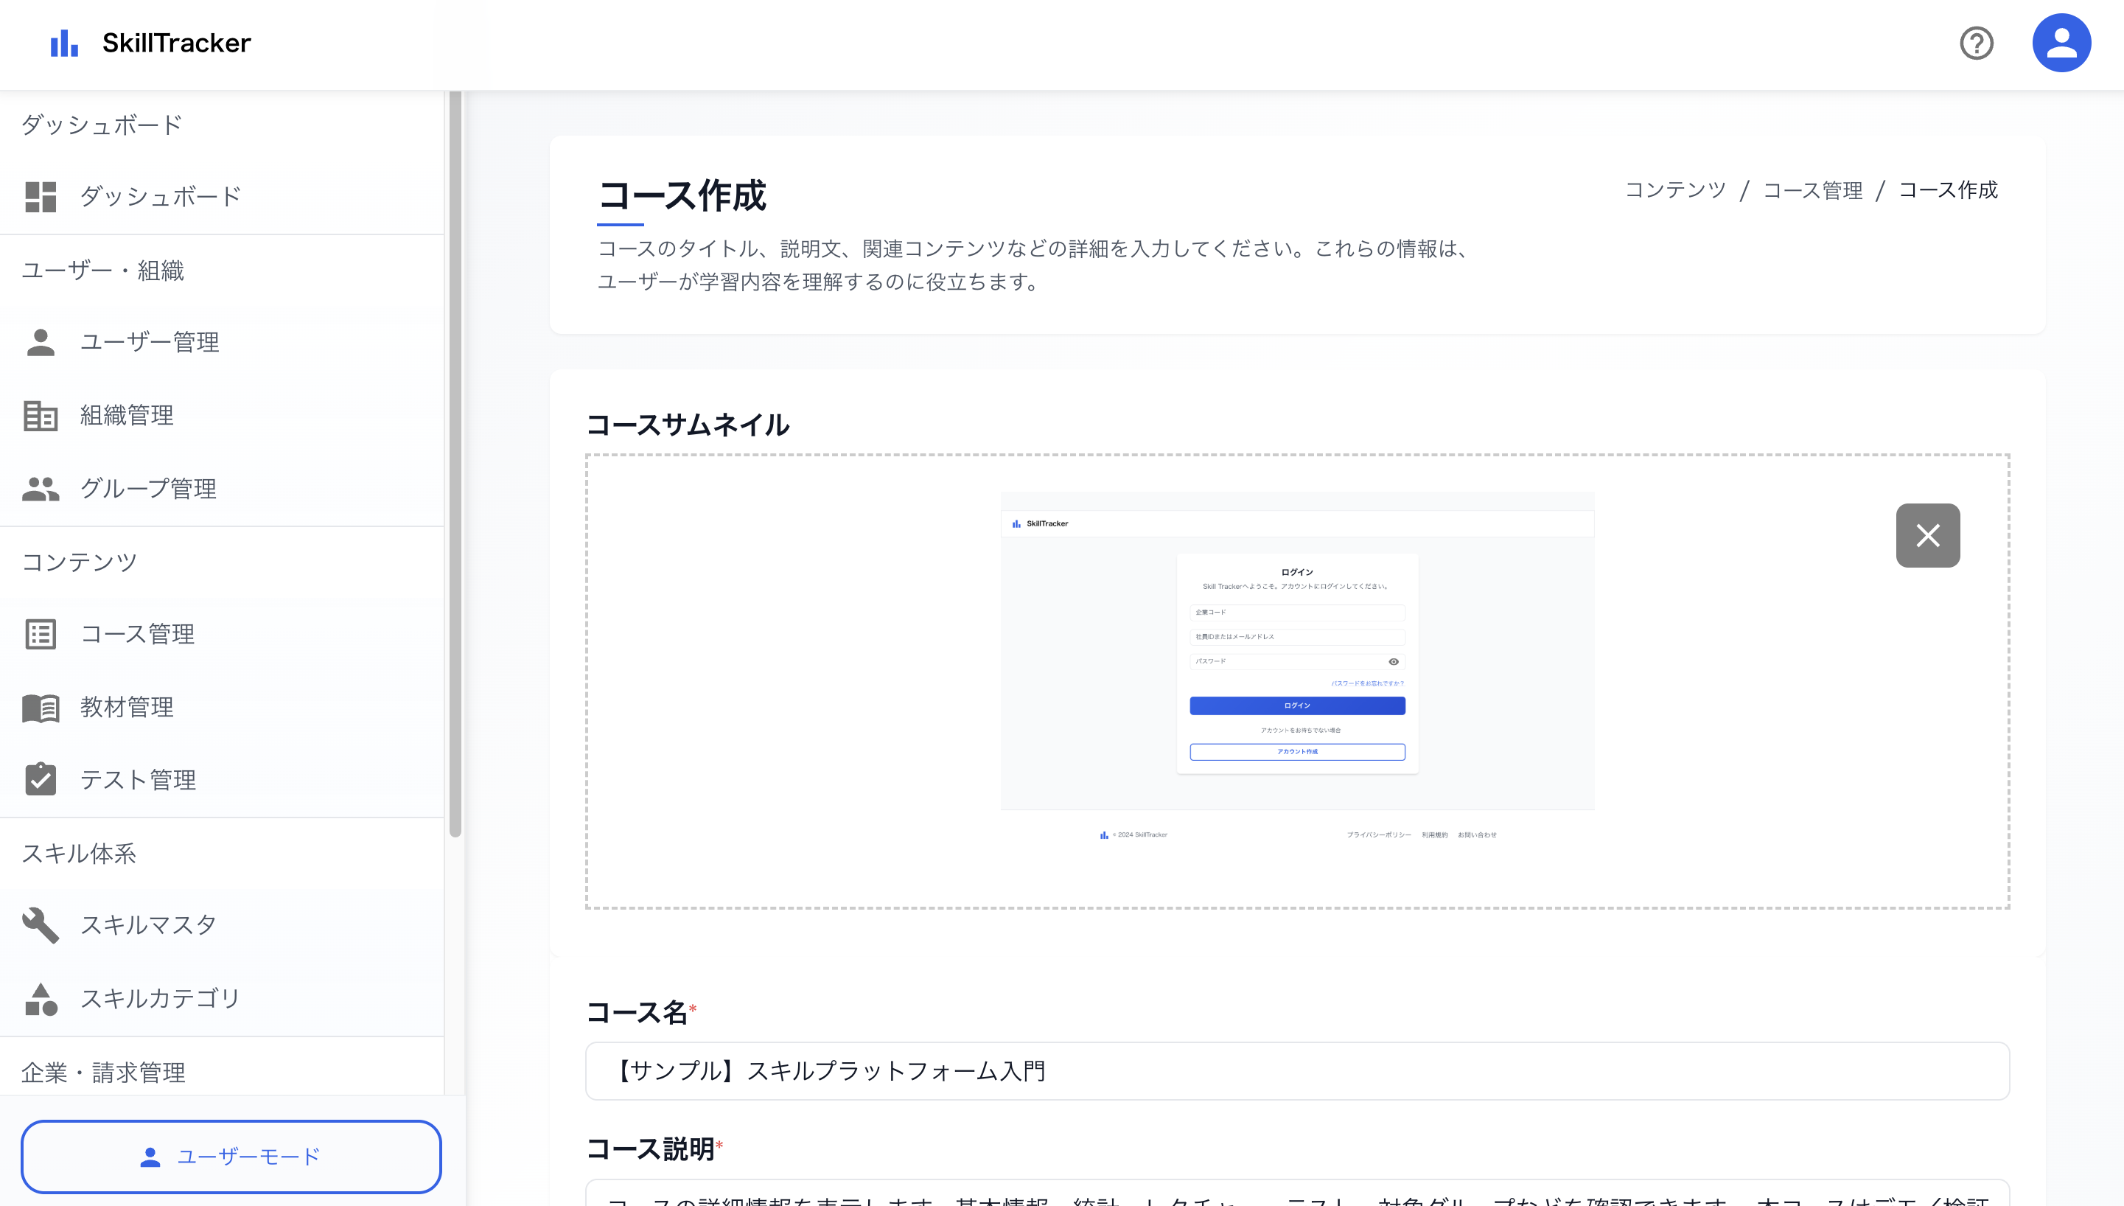Screen dimensions: 2124x1206
Task: Click the SkillTracker bar chart logo
Action: [x=64, y=43]
